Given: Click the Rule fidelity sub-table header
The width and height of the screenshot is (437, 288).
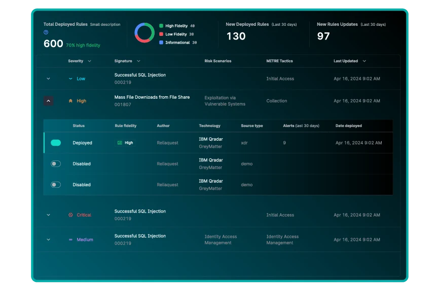Looking at the screenshot, I should (x=126, y=126).
